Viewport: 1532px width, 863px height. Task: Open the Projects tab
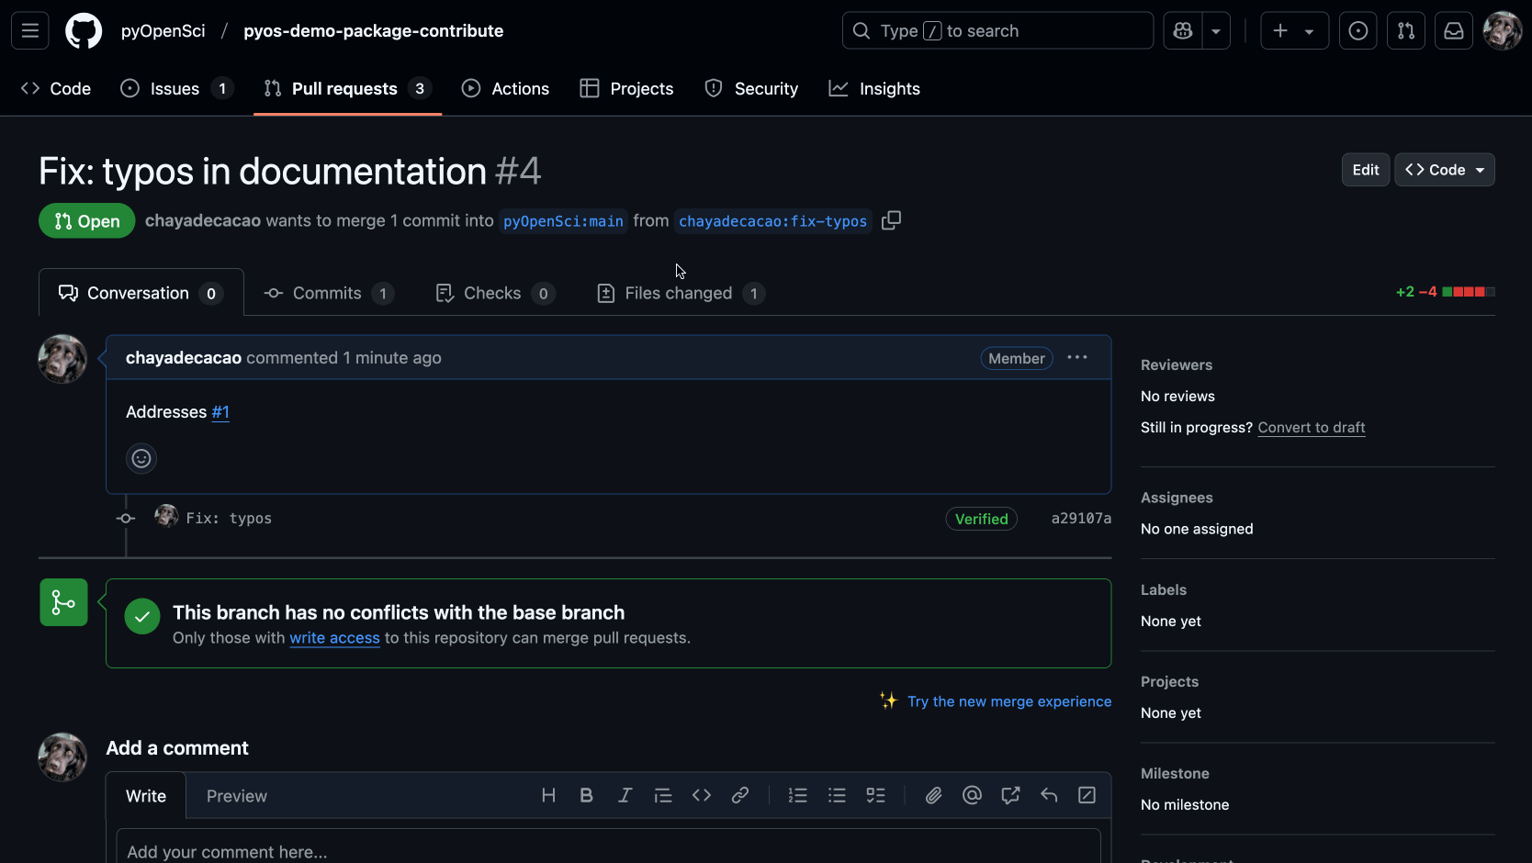[627, 88]
